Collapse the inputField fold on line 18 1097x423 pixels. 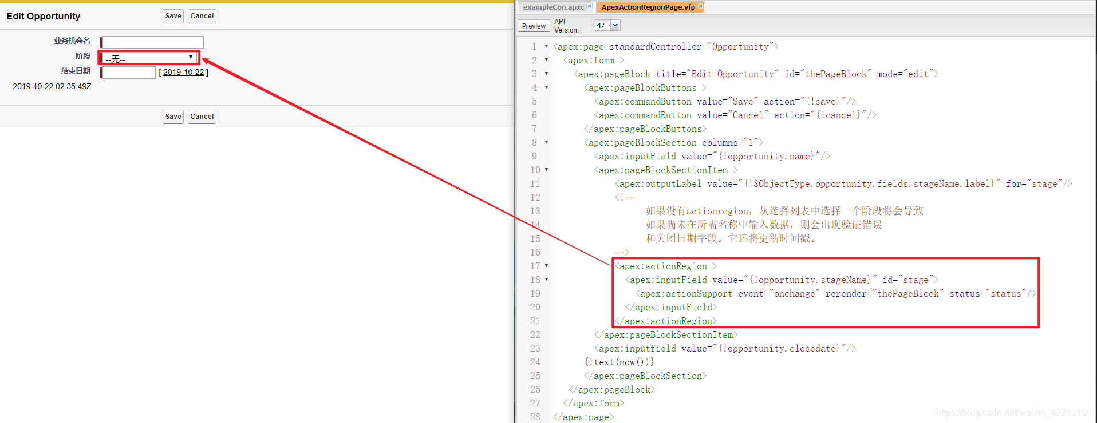click(546, 280)
